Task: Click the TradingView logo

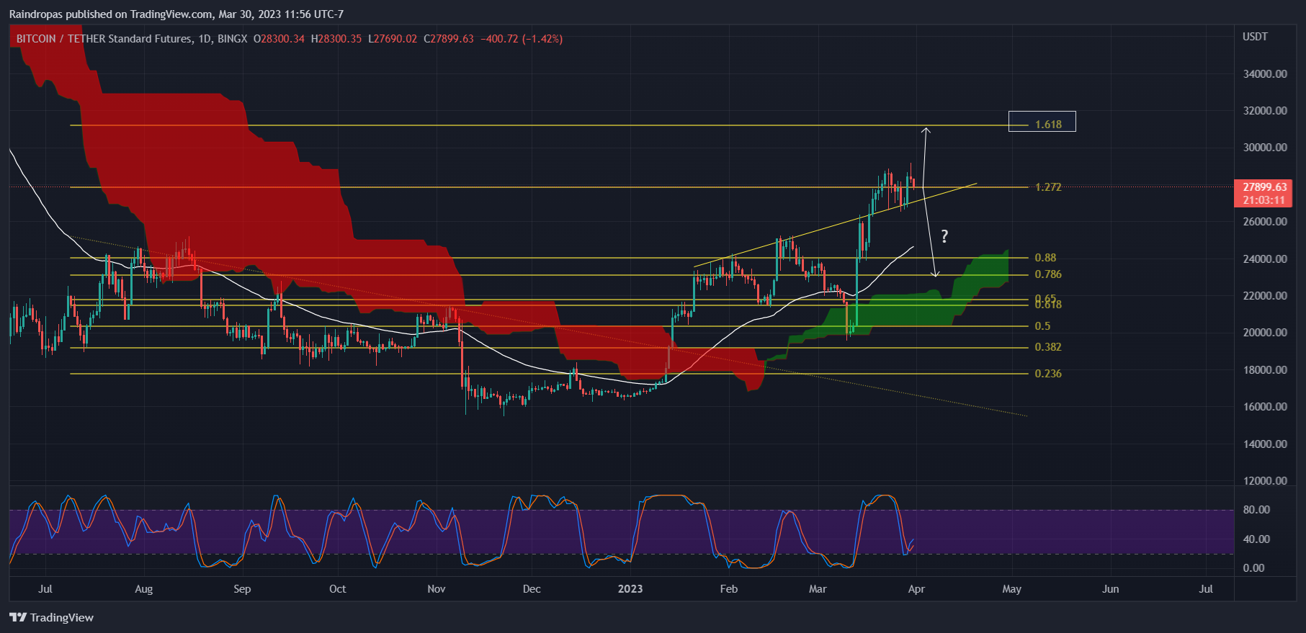Action: pyautogui.click(x=52, y=617)
